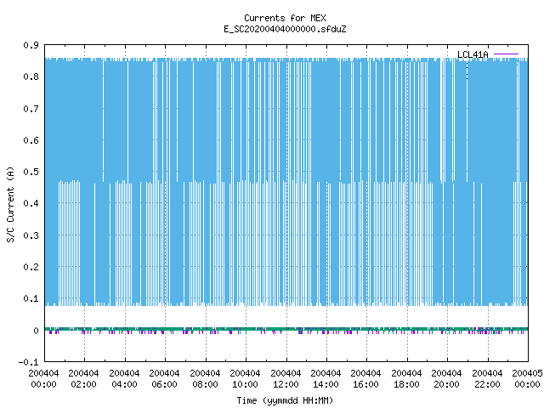Click the 200404 10:00 time tick label
Viewport: 544px width, 408px height.
pyautogui.click(x=246, y=379)
